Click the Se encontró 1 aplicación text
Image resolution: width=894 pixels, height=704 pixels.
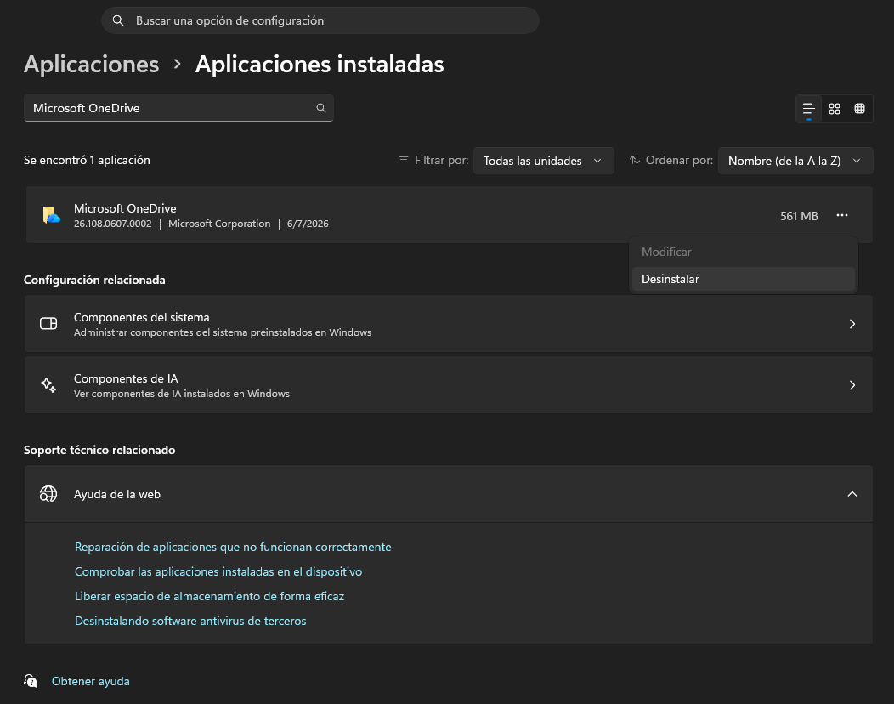point(87,161)
